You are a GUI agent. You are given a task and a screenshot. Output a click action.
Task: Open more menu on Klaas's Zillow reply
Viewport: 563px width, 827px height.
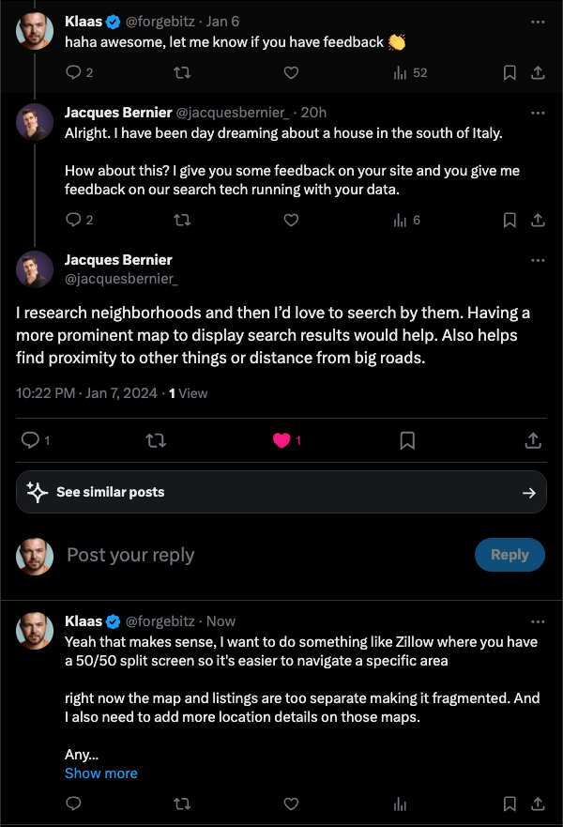pos(538,621)
